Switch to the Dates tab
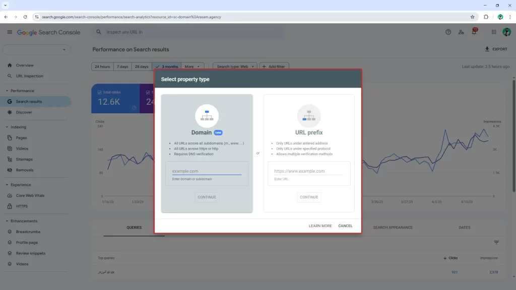Screen dimensions: 516x290 click(464, 228)
